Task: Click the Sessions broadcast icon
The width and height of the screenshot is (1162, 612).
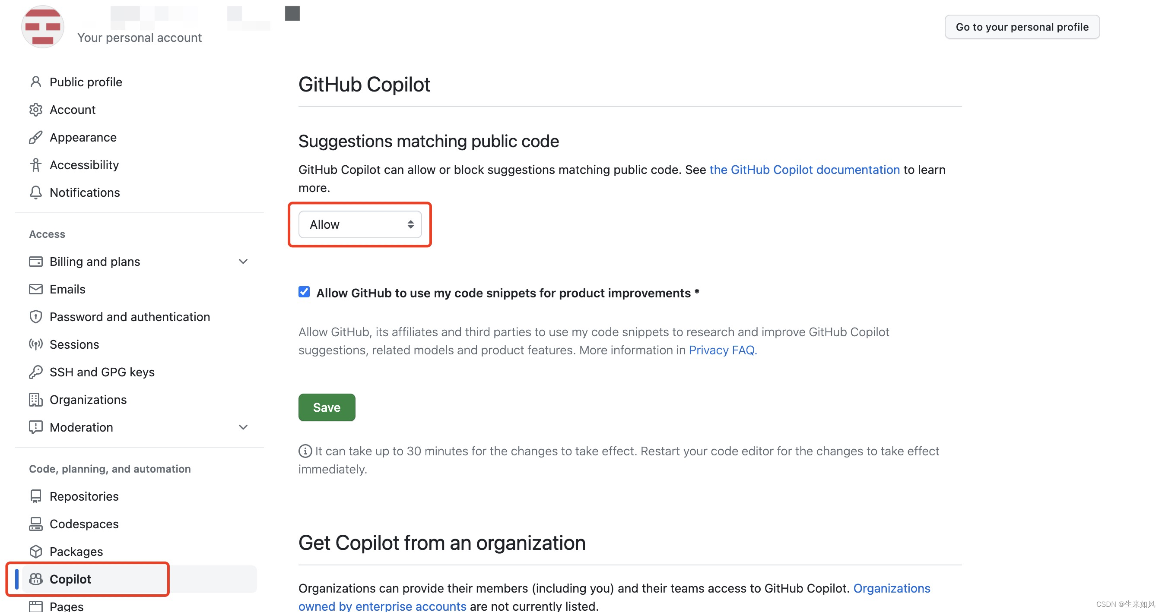Action: point(35,344)
